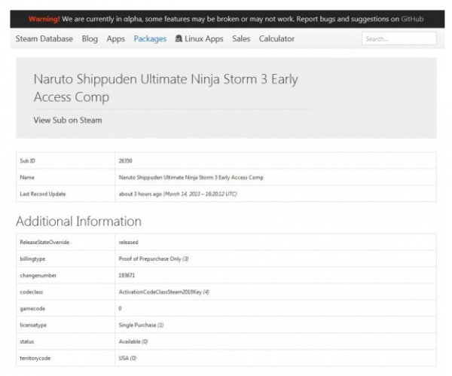Click View Sub on Steam link
The height and width of the screenshot is (376, 452).
(68, 120)
